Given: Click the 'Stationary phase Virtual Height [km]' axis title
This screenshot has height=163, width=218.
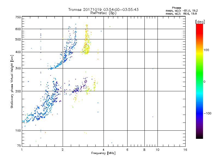Looking at the screenshot, I should tap(12, 81).
